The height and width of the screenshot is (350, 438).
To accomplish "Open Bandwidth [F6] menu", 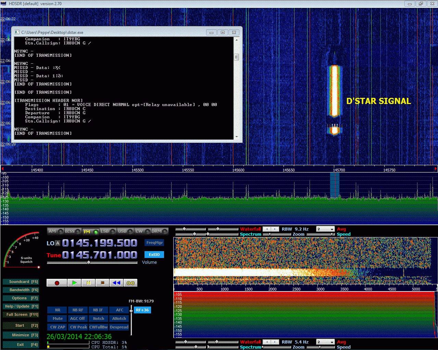I will coord(21,290).
